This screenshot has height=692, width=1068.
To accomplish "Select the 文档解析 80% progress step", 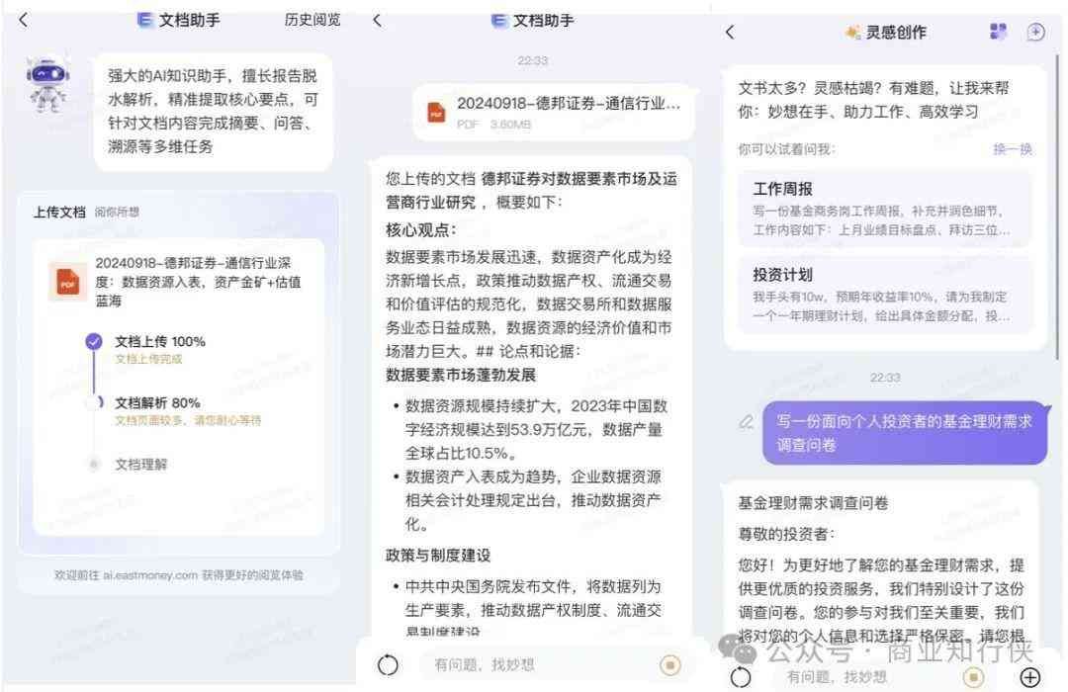I will (x=157, y=402).
